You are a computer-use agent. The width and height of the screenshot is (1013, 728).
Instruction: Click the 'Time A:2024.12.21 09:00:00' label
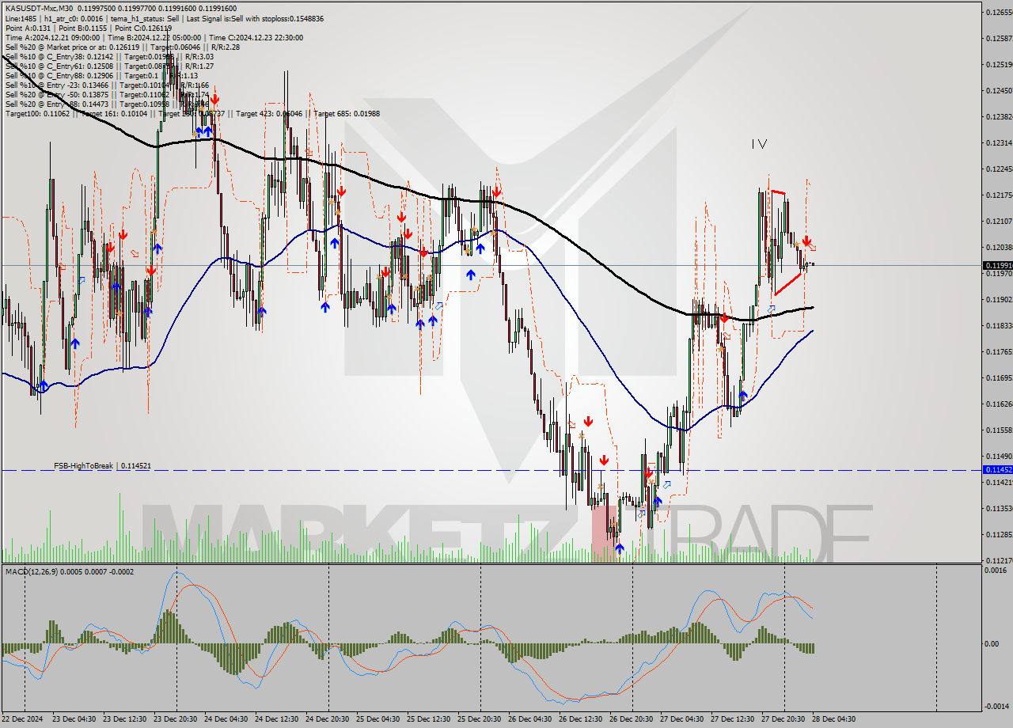(x=52, y=37)
